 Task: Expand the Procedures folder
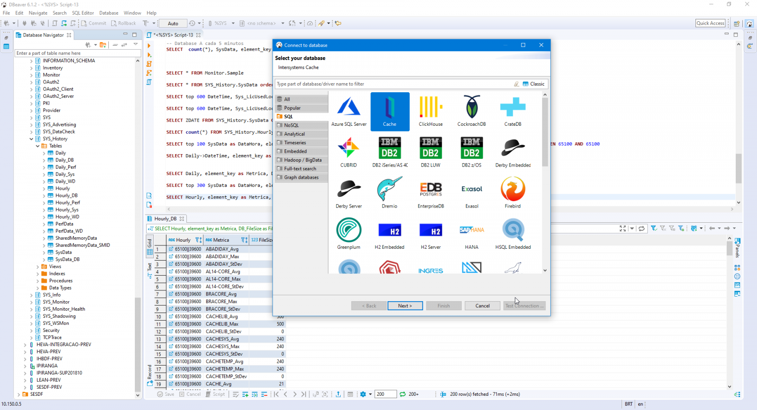[38, 281]
